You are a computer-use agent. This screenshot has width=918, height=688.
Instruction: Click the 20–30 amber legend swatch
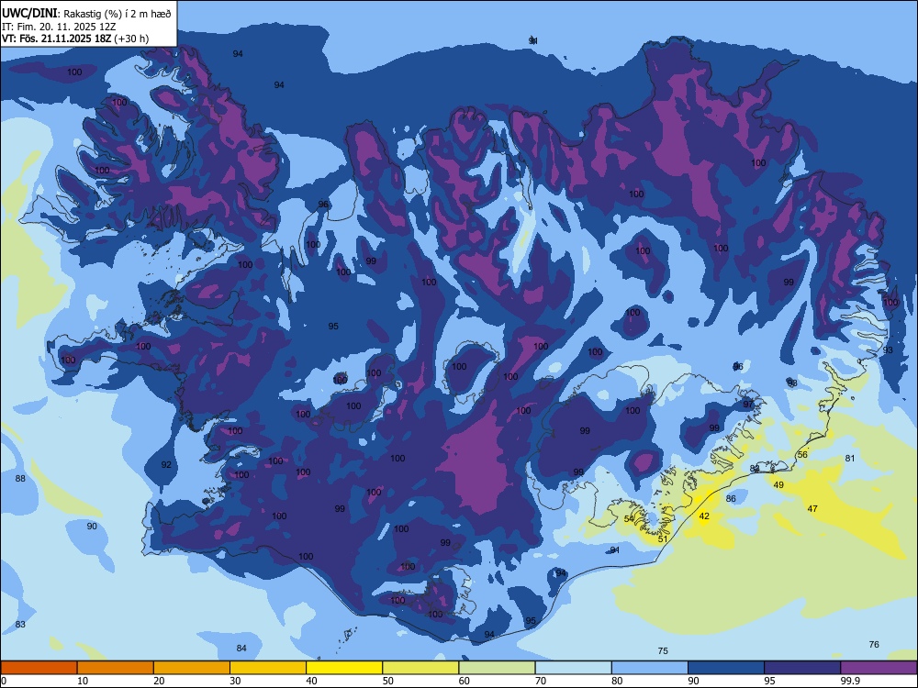192,668
